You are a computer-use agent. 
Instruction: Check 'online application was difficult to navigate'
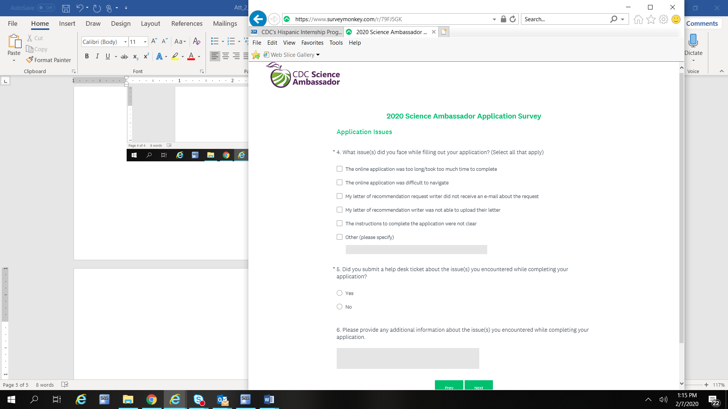click(x=339, y=183)
